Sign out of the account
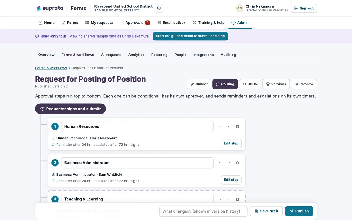Screen dimensions: 352x220 click(x=304, y=8)
